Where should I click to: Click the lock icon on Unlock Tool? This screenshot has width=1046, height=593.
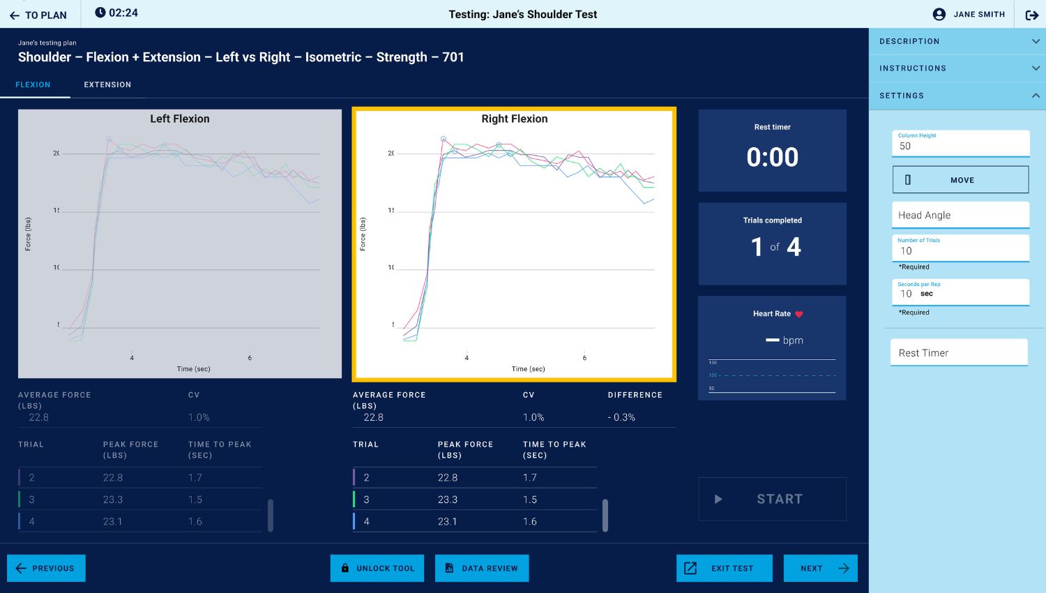pyautogui.click(x=344, y=568)
